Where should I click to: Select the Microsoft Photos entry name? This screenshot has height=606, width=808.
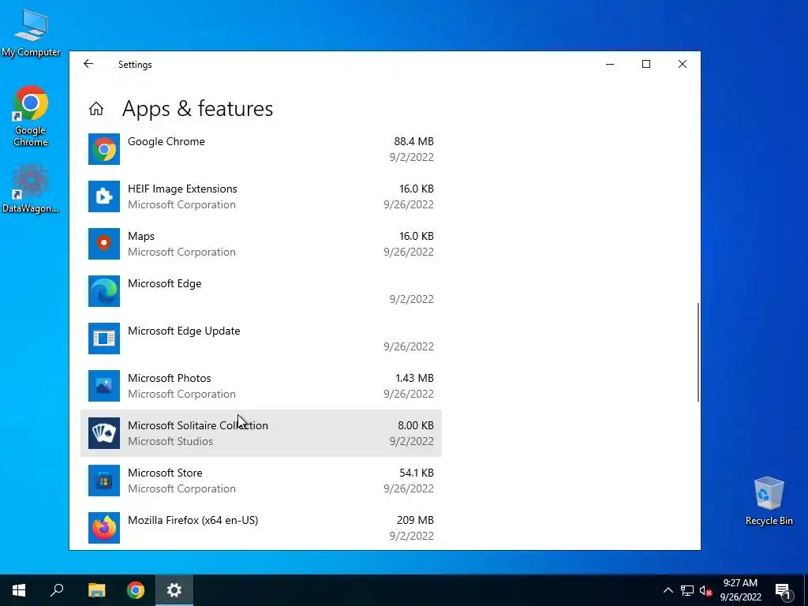170,378
